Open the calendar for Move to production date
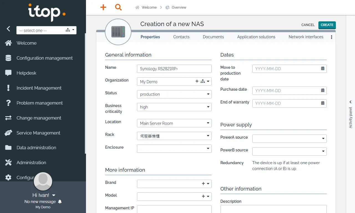This screenshot has width=355, height=213. [x=323, y=69]
